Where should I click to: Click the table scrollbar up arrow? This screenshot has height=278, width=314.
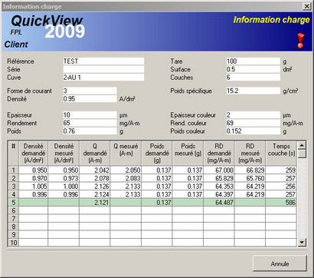302,146
